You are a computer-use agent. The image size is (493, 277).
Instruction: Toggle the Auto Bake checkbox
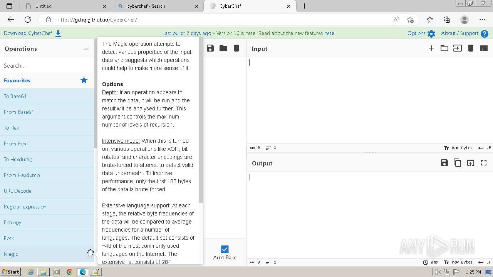(x=225, y=249)
